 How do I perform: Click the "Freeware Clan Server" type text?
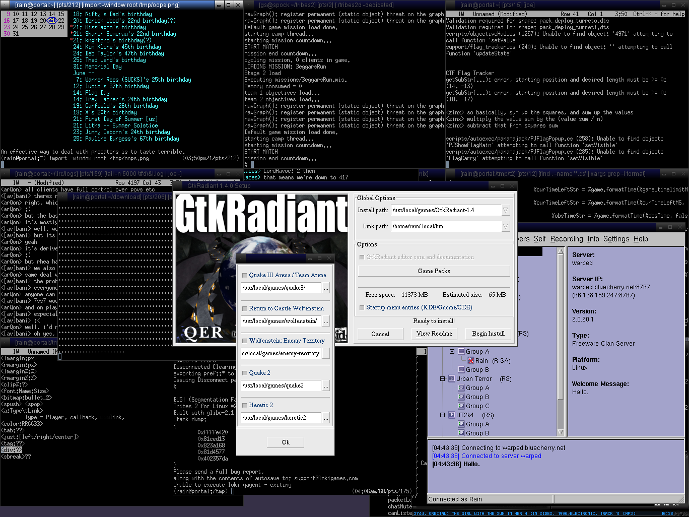(603, 344)
